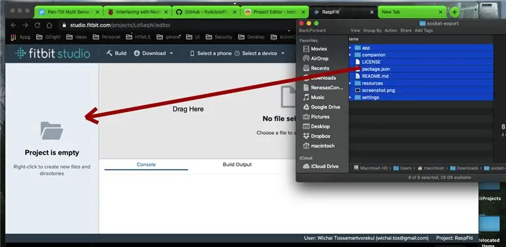Click the browser home icon
506x247 pixels.
pos(49,25)
